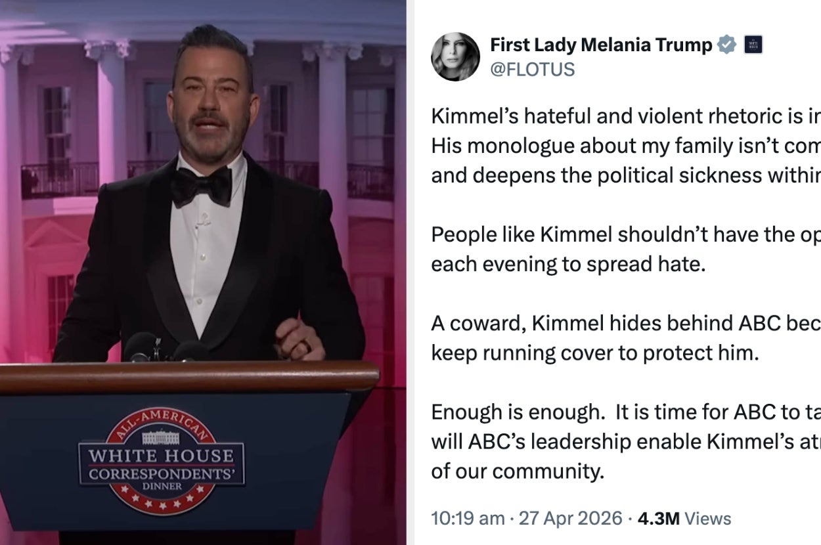Image resolution: width=821 pixels, height=545 pixels.
Task: Click the 27 Apr 2026 post date
Action: pos(570,518)
